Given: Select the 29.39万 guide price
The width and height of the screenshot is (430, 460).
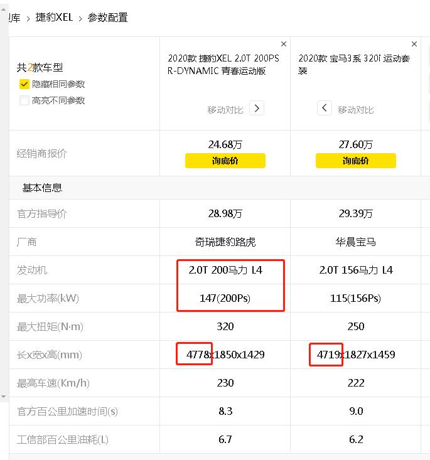Looking at the screenshot, I should (356, 213).
